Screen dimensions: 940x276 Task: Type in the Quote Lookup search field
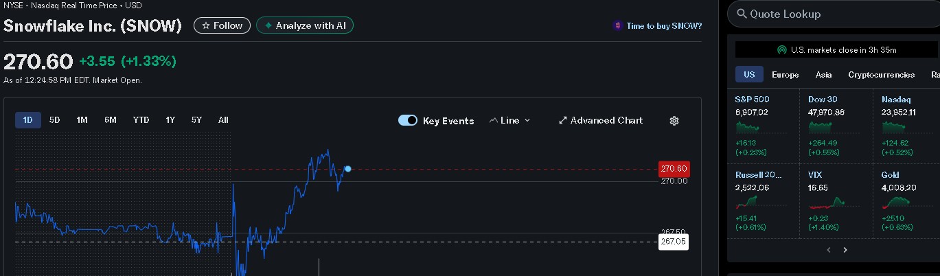click(838, 14)
